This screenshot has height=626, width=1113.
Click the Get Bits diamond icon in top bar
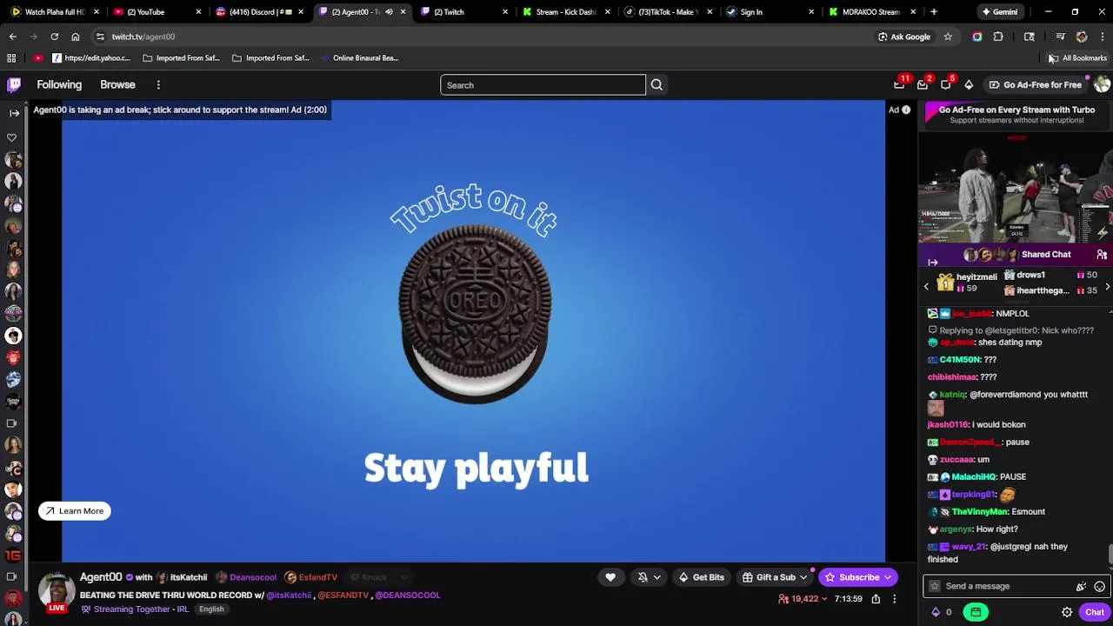click(x=969, y=84)
